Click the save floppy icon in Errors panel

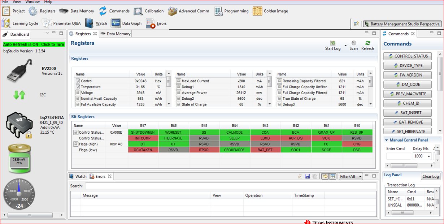tap(308, 176)
